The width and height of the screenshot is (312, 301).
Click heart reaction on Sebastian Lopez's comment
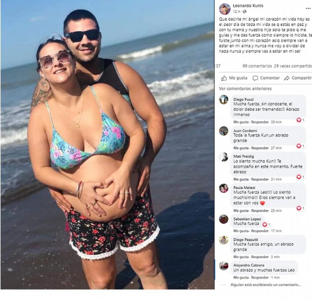coord(265,224)
